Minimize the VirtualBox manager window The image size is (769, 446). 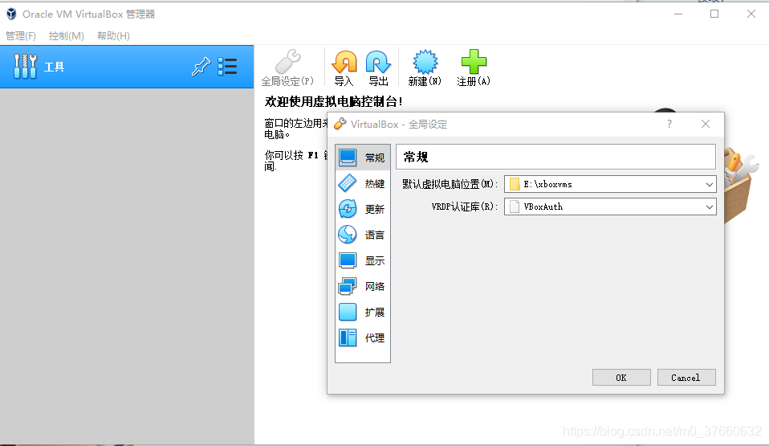[678, 14]
